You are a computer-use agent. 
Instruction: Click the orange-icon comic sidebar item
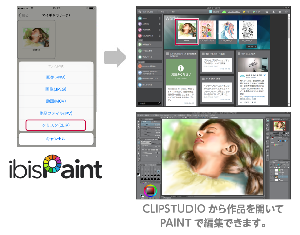coord(150,66)
